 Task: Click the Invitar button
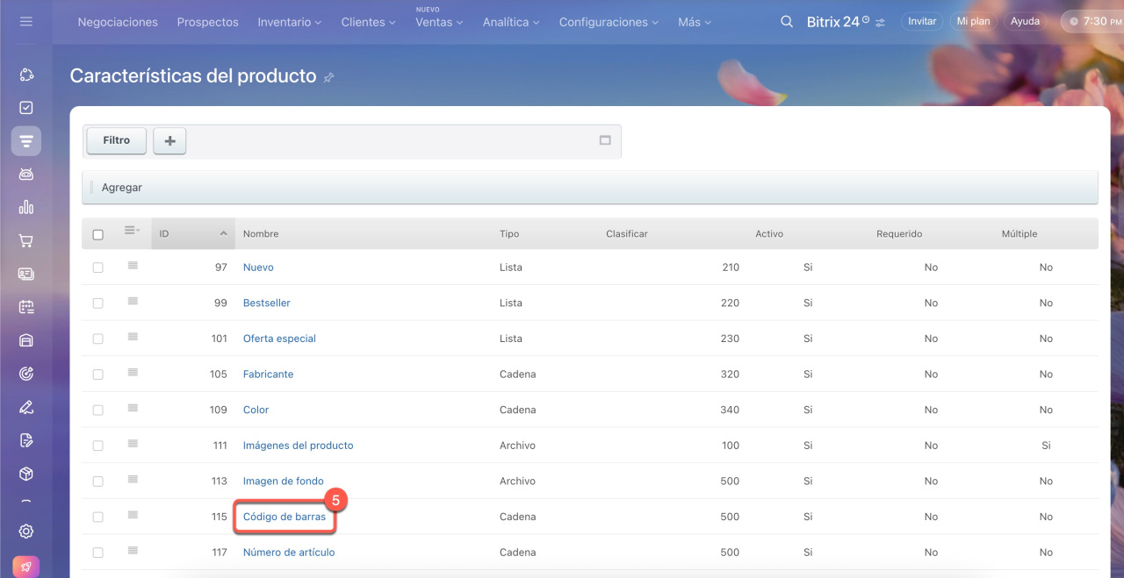click(x=921, y=21)
